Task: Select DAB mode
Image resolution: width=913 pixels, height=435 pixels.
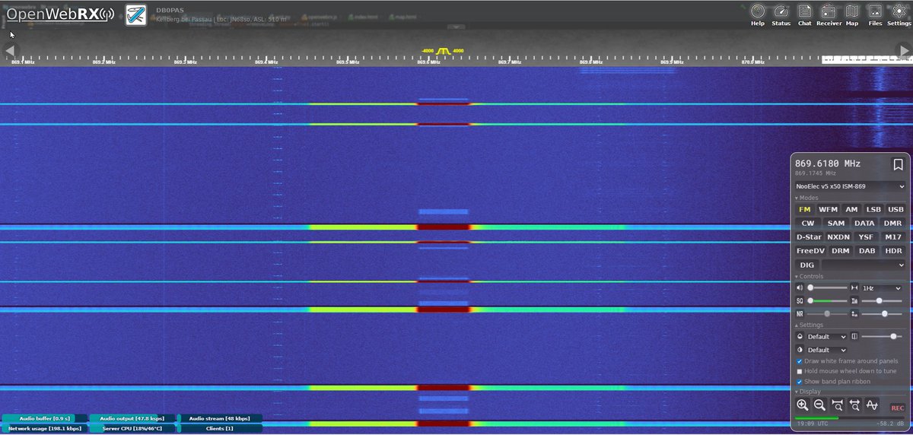Action: pyautogui.click(x=867, y=250)
